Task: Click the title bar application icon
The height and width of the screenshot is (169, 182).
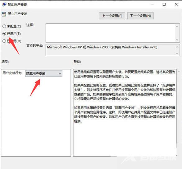Action: [4, 4]
